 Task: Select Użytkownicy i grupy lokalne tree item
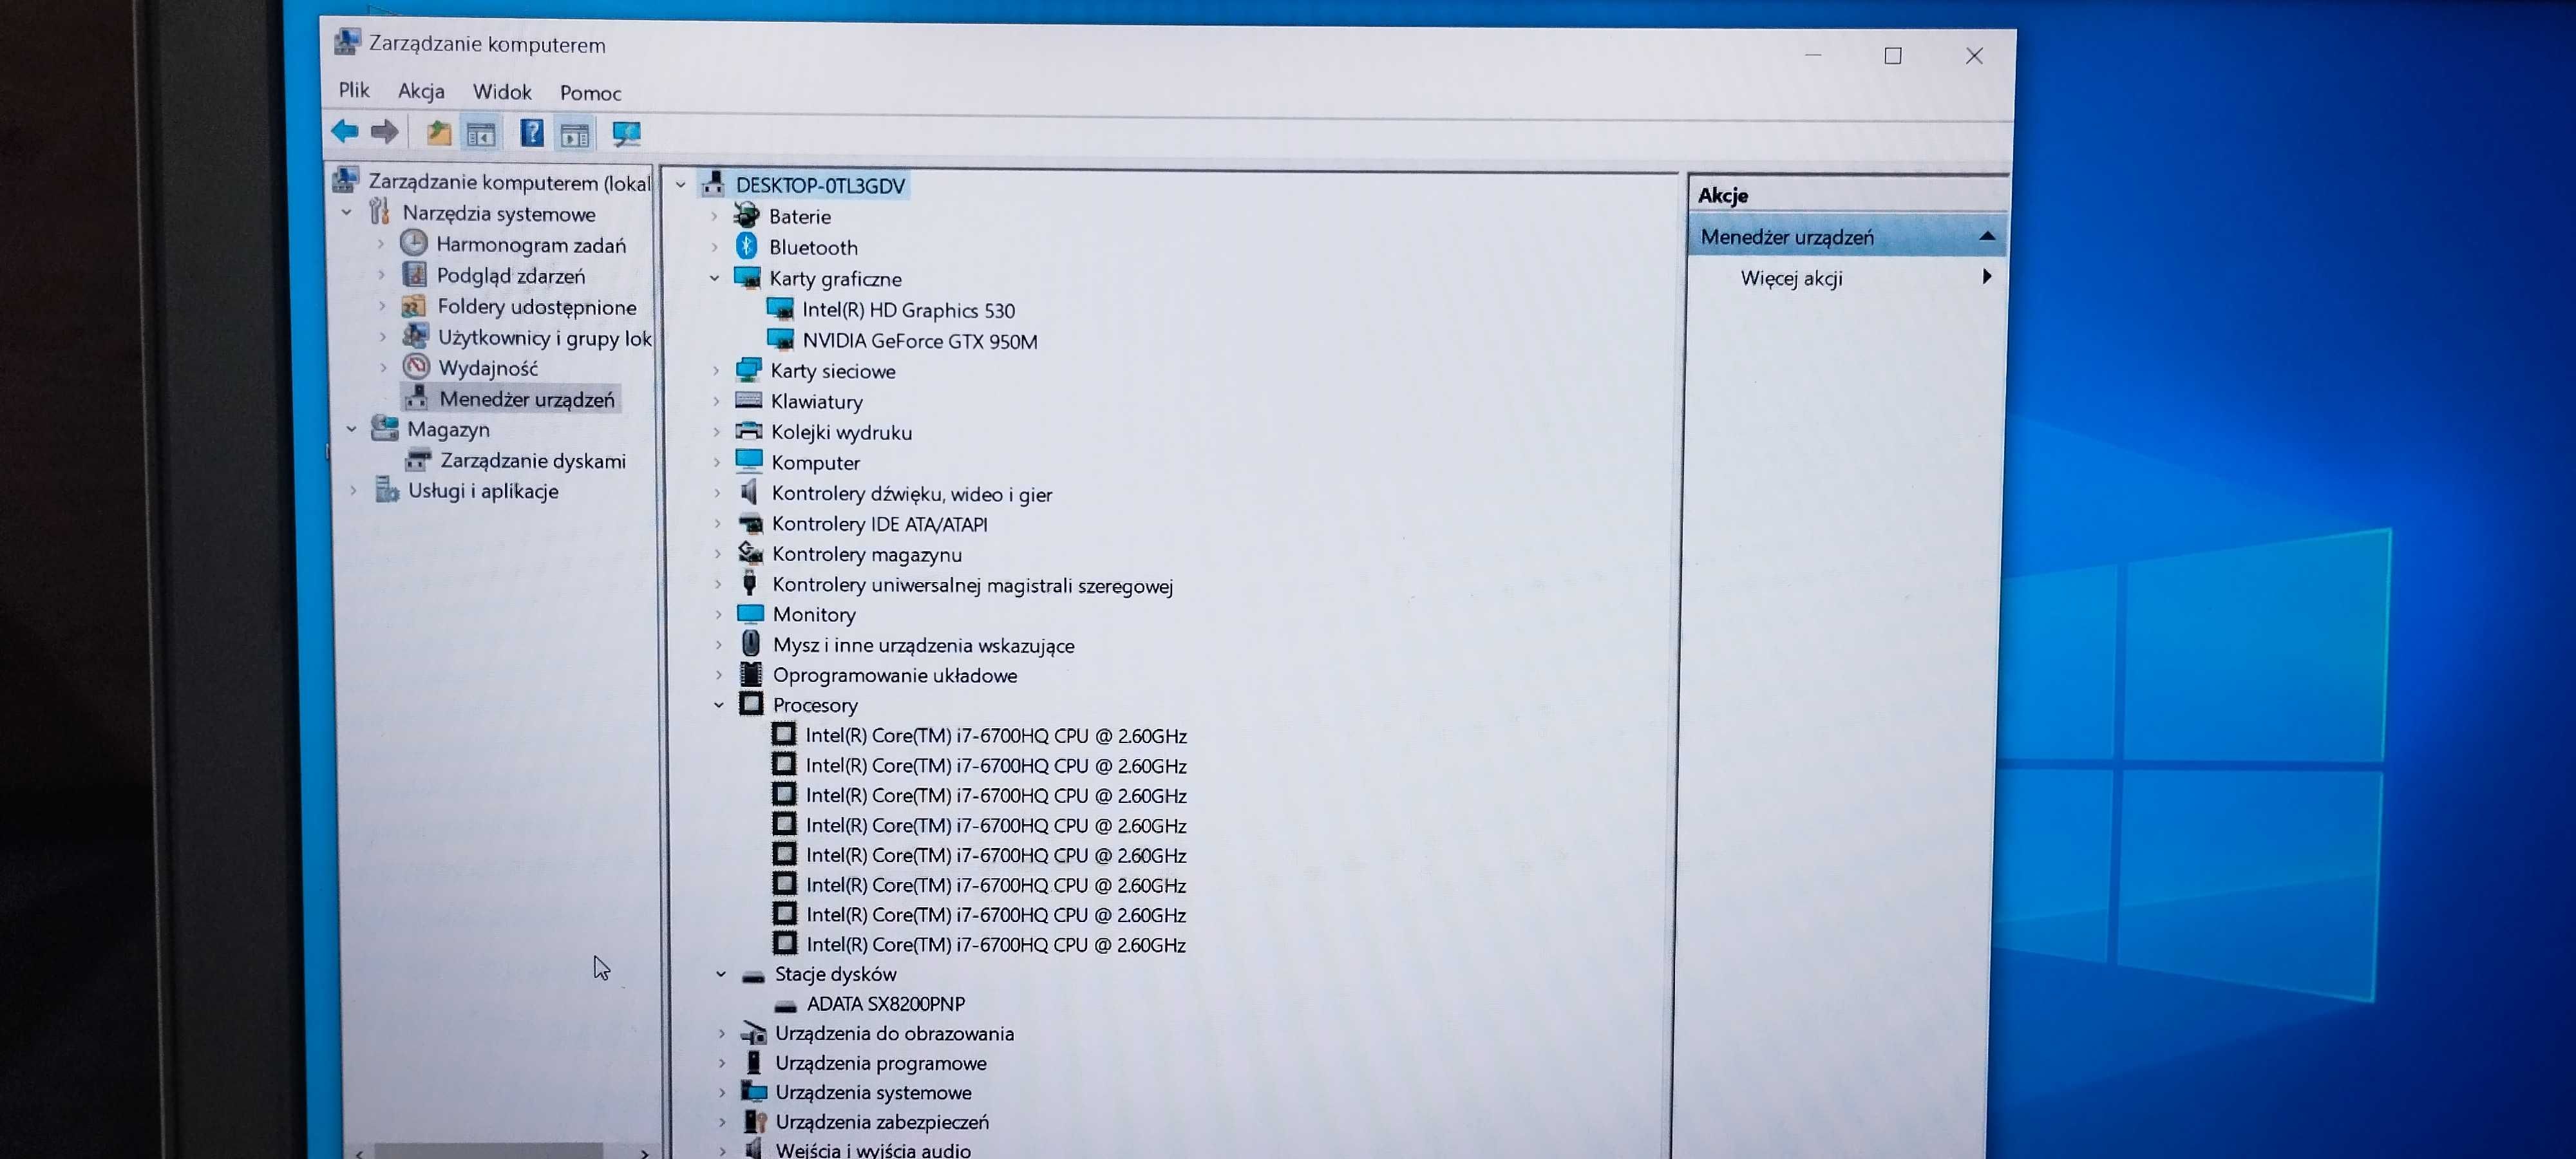544,337
